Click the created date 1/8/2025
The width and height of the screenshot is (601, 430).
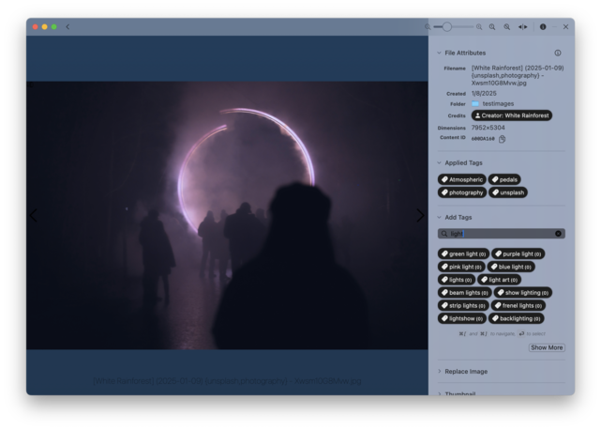[484, 93]
